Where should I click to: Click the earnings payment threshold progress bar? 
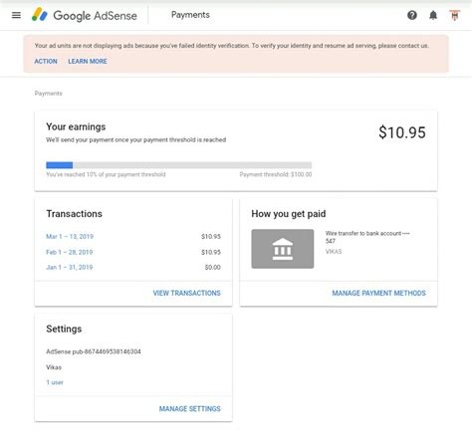tap(179, 165)
